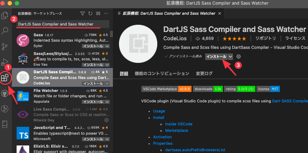308x153 pixels.
Task: Click the 4,659 install count
Action: (204, 38)
